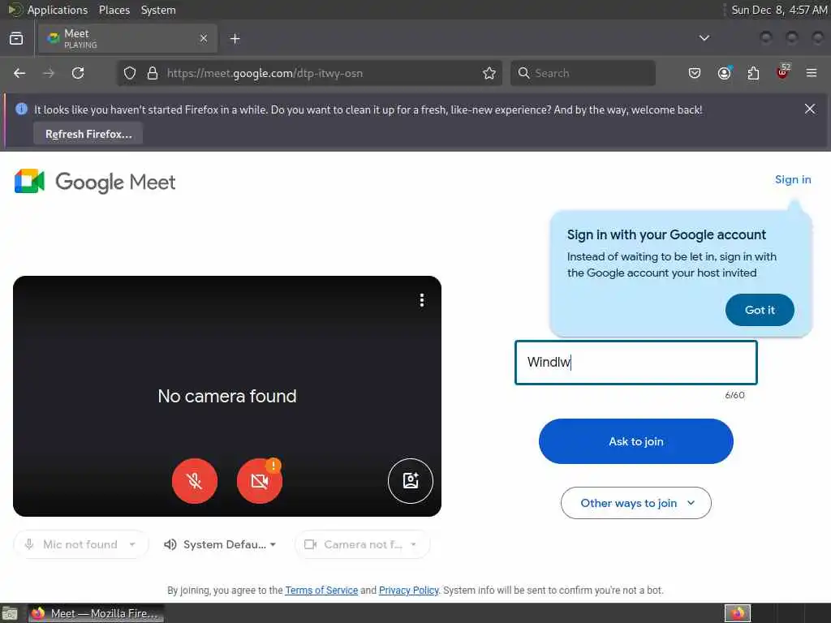
Task: Click the 'No camera found' text
Action: [227, 396]
